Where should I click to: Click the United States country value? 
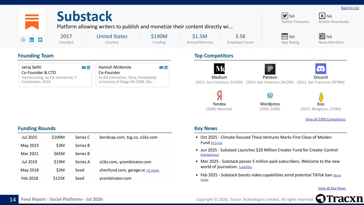(x=112, y=36)
